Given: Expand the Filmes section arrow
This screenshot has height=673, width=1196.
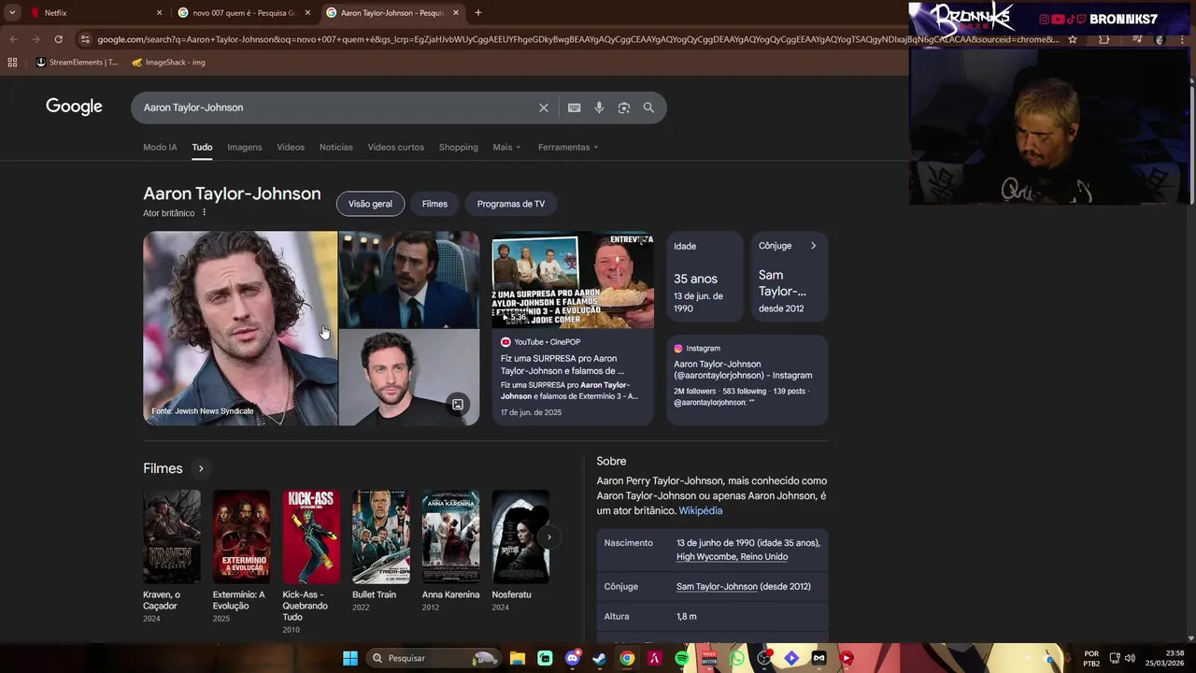Looking at the screenshot, I should click(200, 468).
